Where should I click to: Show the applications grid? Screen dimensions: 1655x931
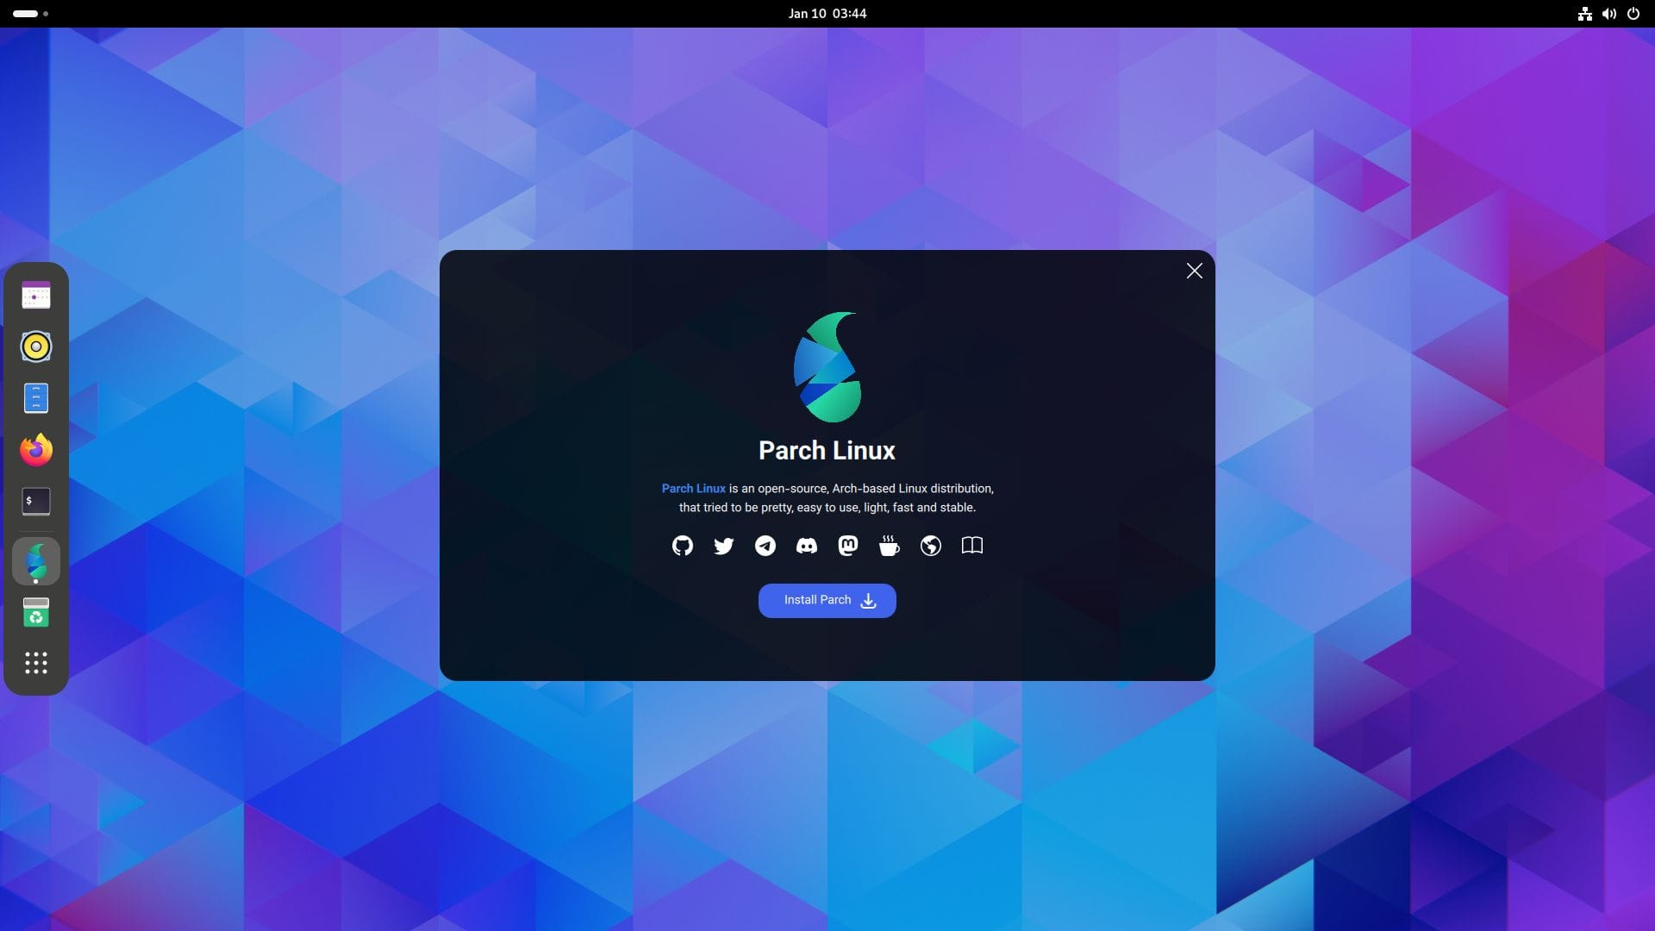coord(35,663)
